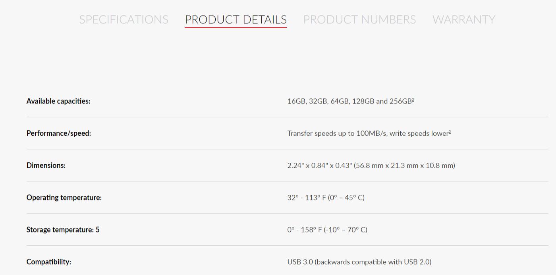Click the Dimensions label
The image size is (556, 275).
(46, 165)
